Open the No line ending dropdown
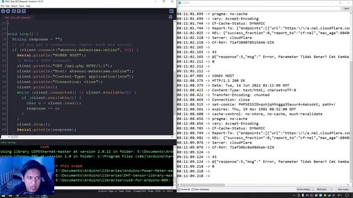The height and width of the screenshot is (198, 353). click(x=305, y=189)
